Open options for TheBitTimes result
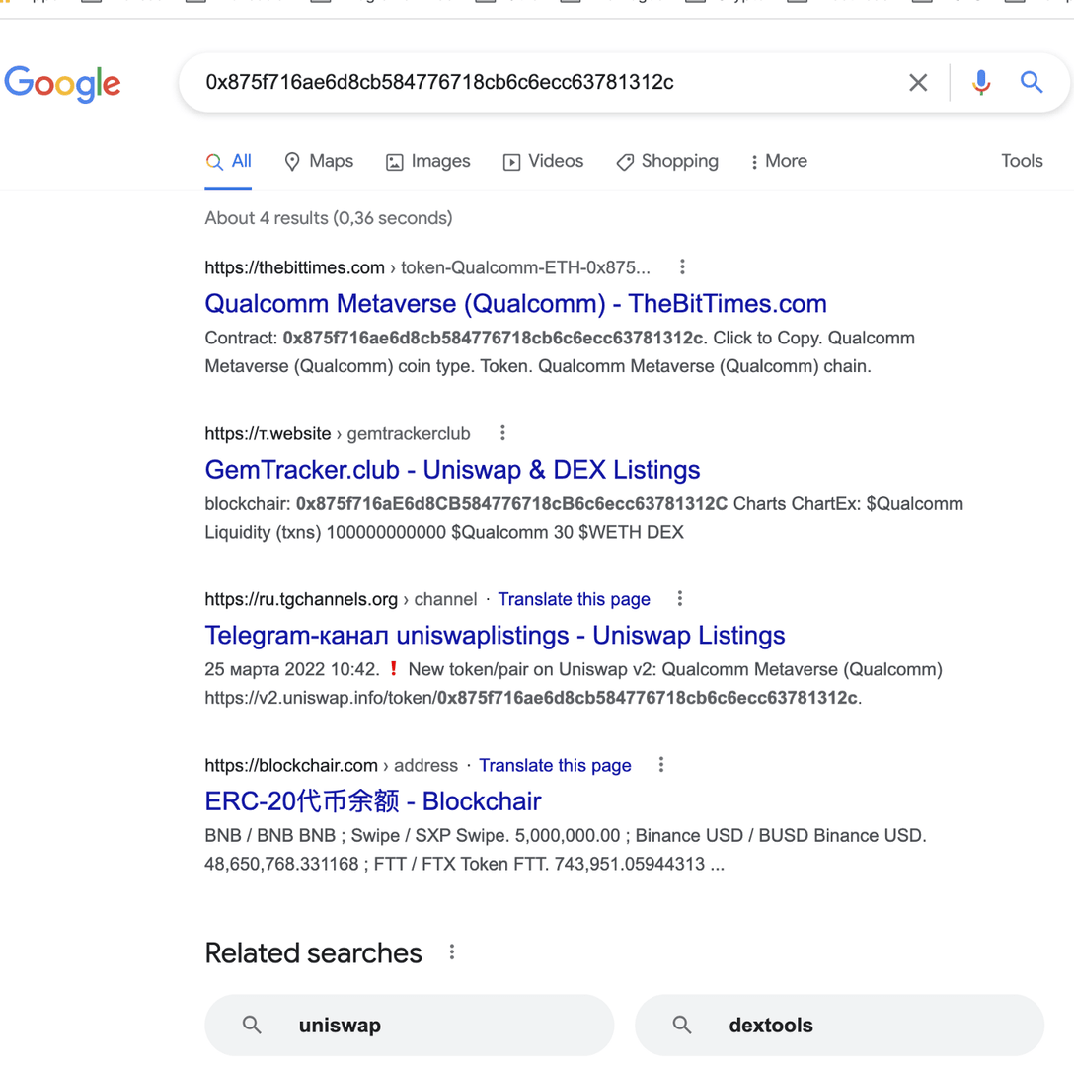The width and height of the screenshot is (1074, 1065). point(682,266)
